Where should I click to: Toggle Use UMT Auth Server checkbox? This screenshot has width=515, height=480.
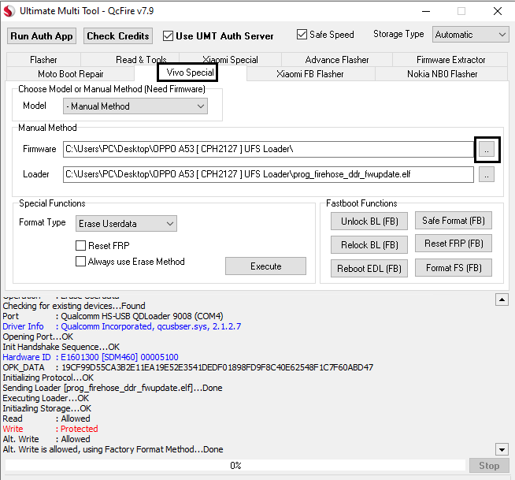point(169,35)
